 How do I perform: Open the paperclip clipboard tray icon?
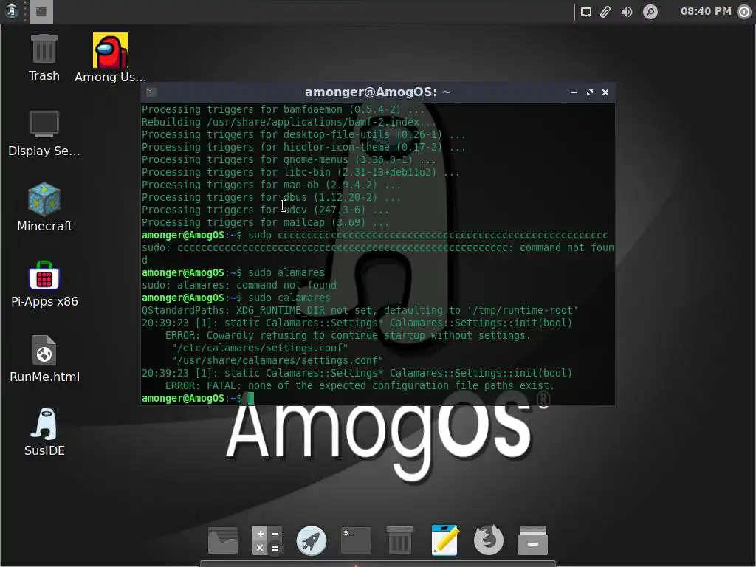[605, 12]
